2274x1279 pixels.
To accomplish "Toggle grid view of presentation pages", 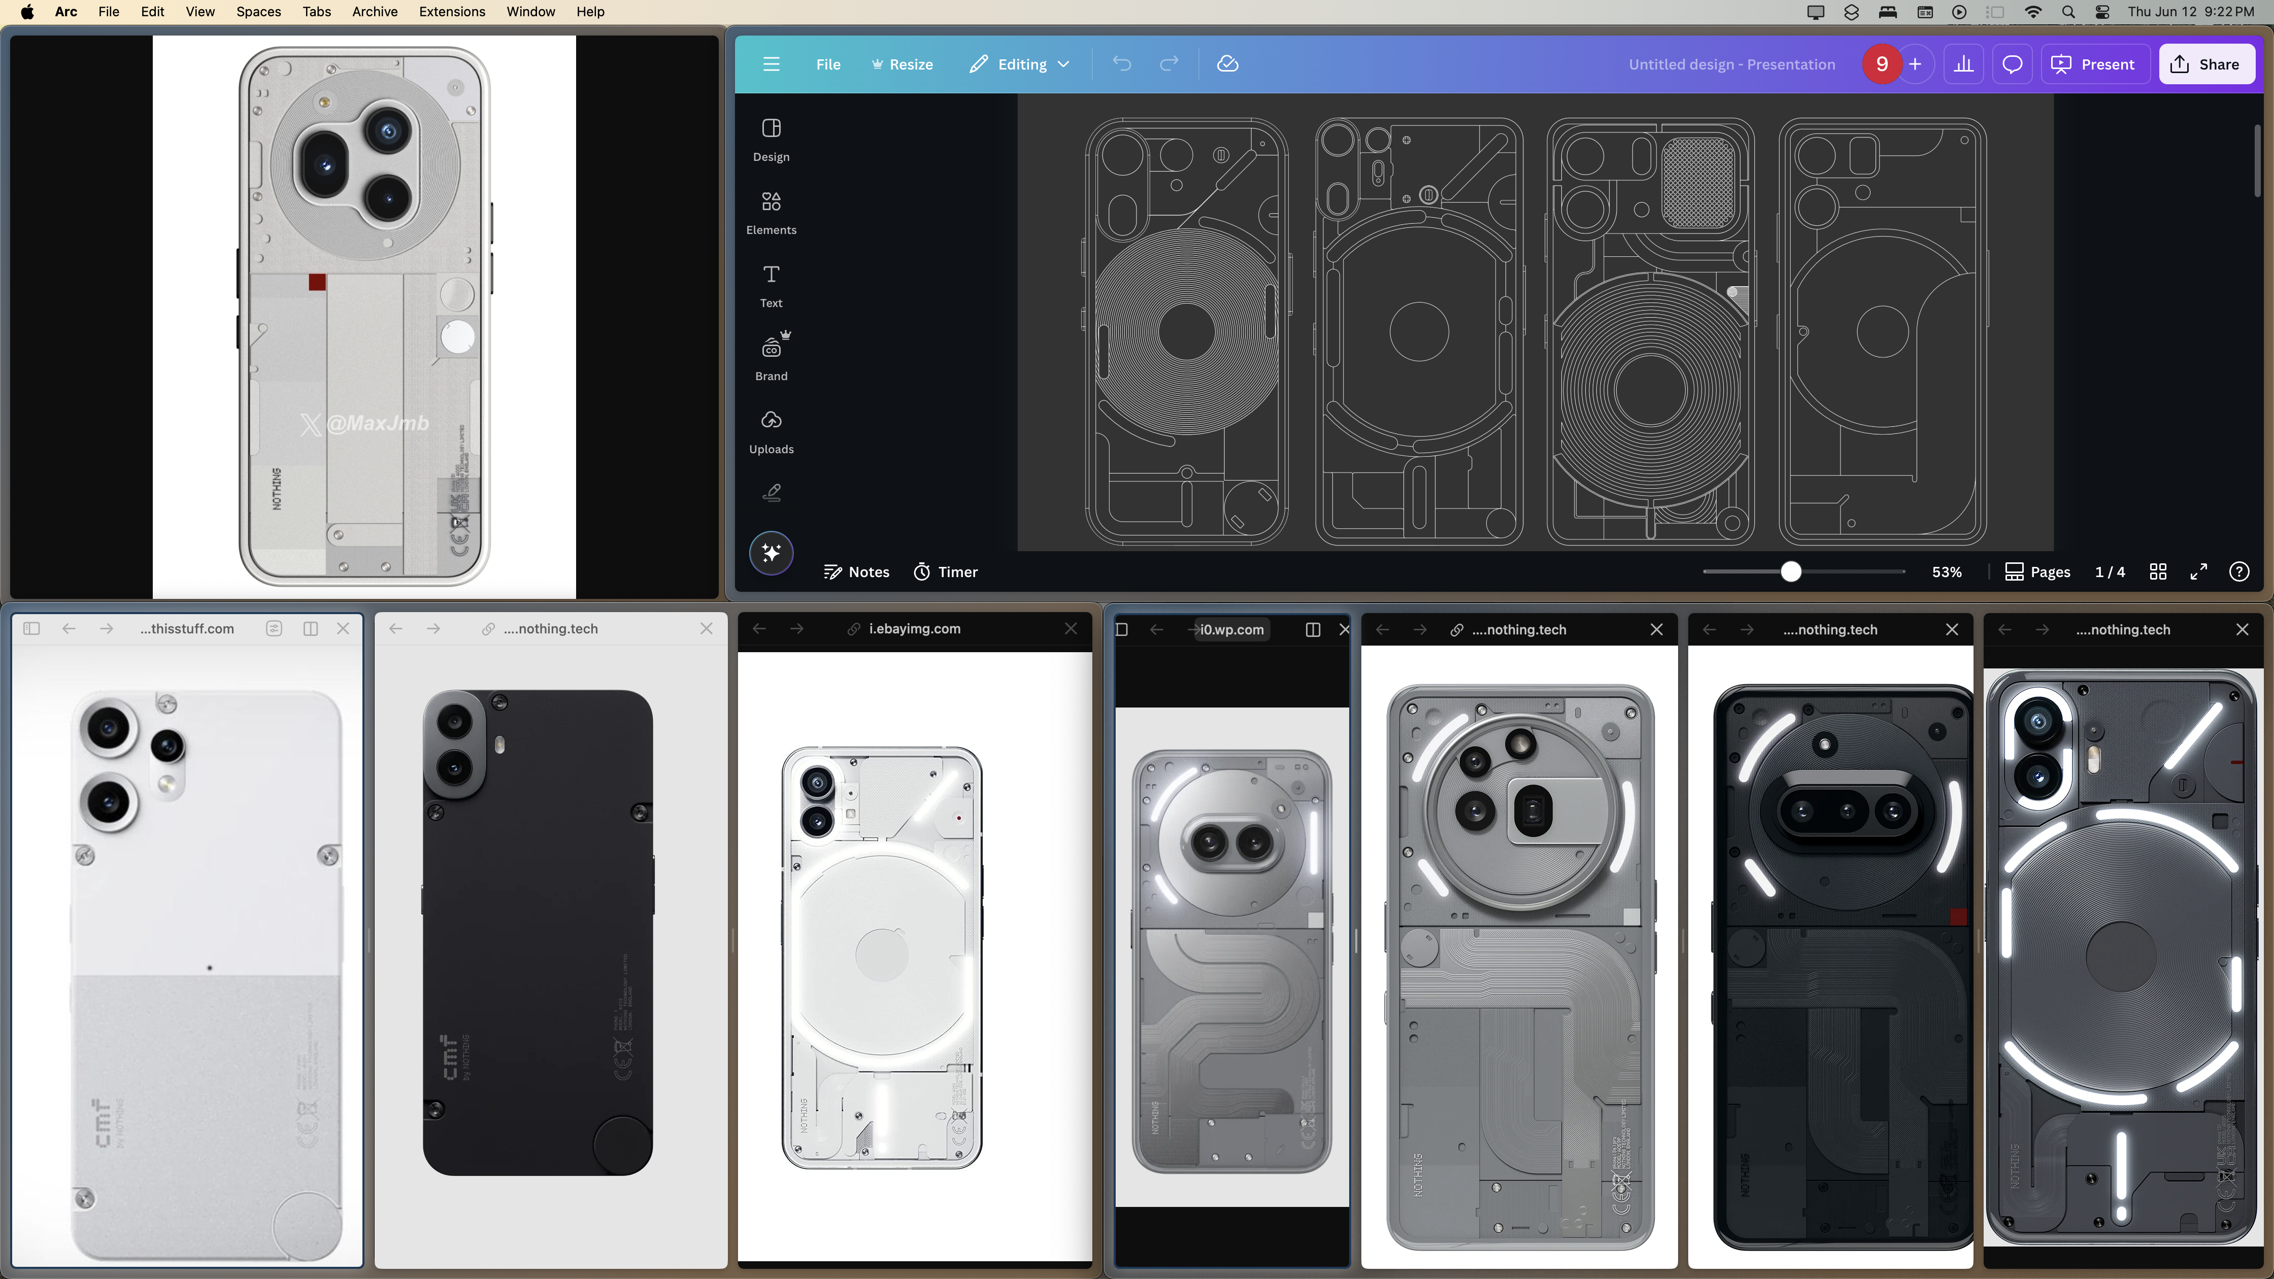I will 2157,571.
